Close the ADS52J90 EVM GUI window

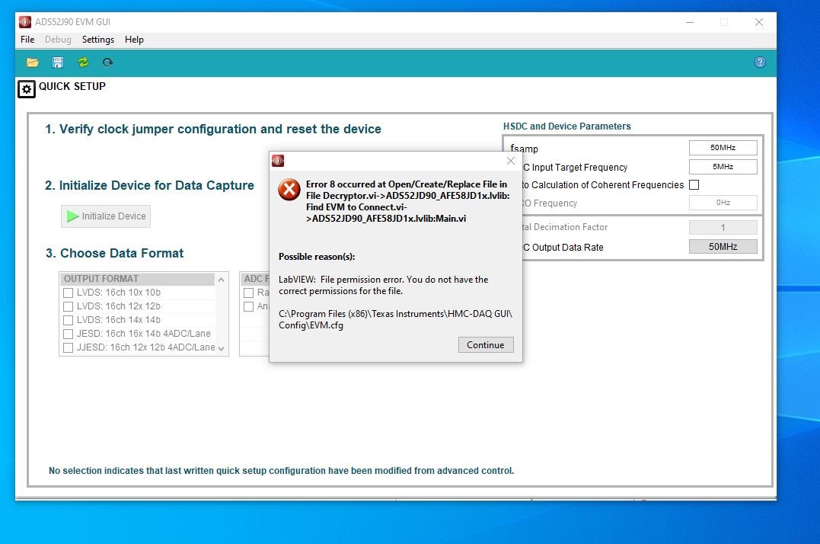click(x=759, y=22)
